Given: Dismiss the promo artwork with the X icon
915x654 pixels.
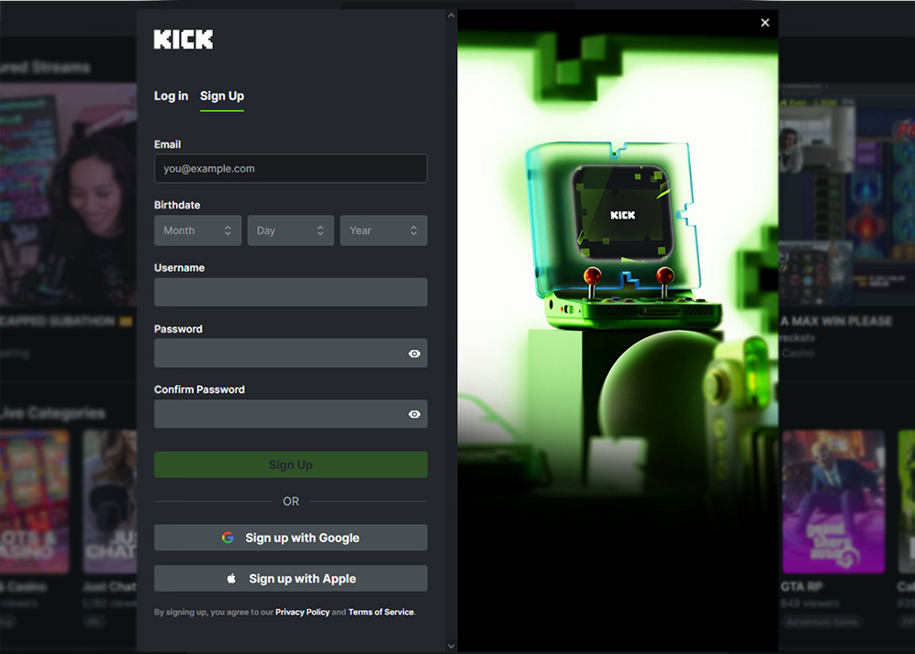Looking at the screenshot, I should (x=764, y=22).
